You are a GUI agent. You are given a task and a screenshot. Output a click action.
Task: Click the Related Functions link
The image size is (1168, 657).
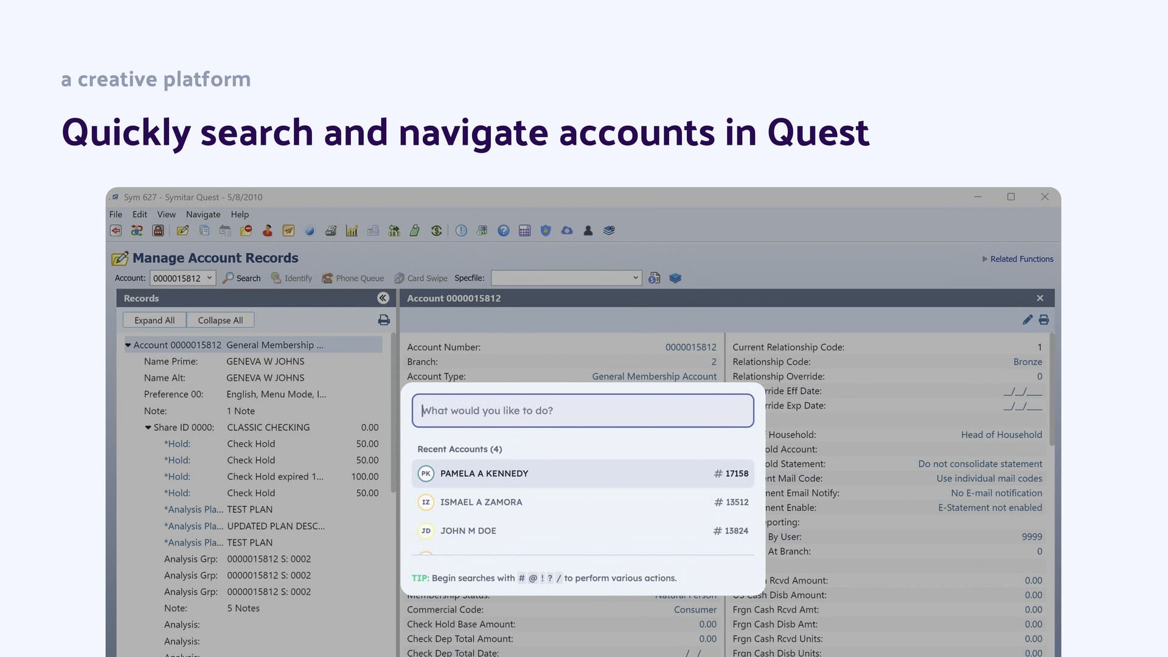(1021, 259)
